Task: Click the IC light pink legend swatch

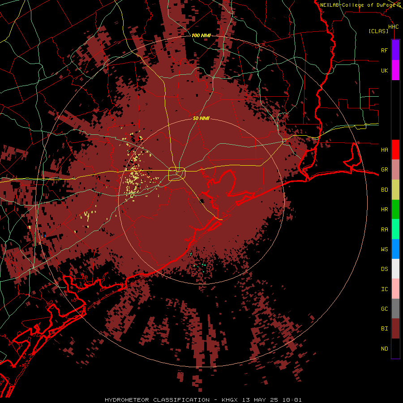Action: pyautogui.click(x=395, y=289)
